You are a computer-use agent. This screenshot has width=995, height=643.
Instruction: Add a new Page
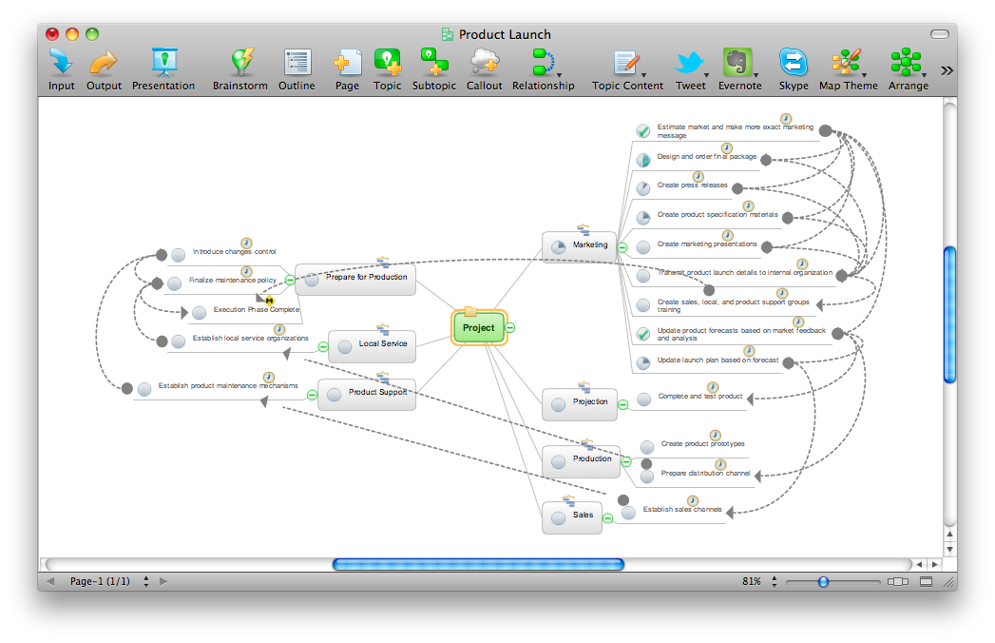(347, 69)
